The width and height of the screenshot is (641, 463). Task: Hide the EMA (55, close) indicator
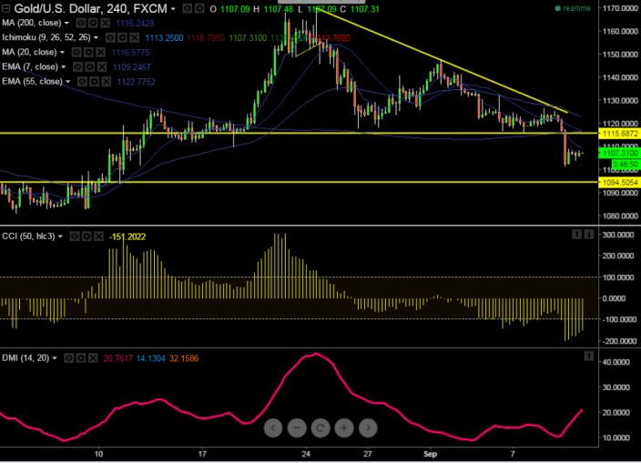(82, 82)
